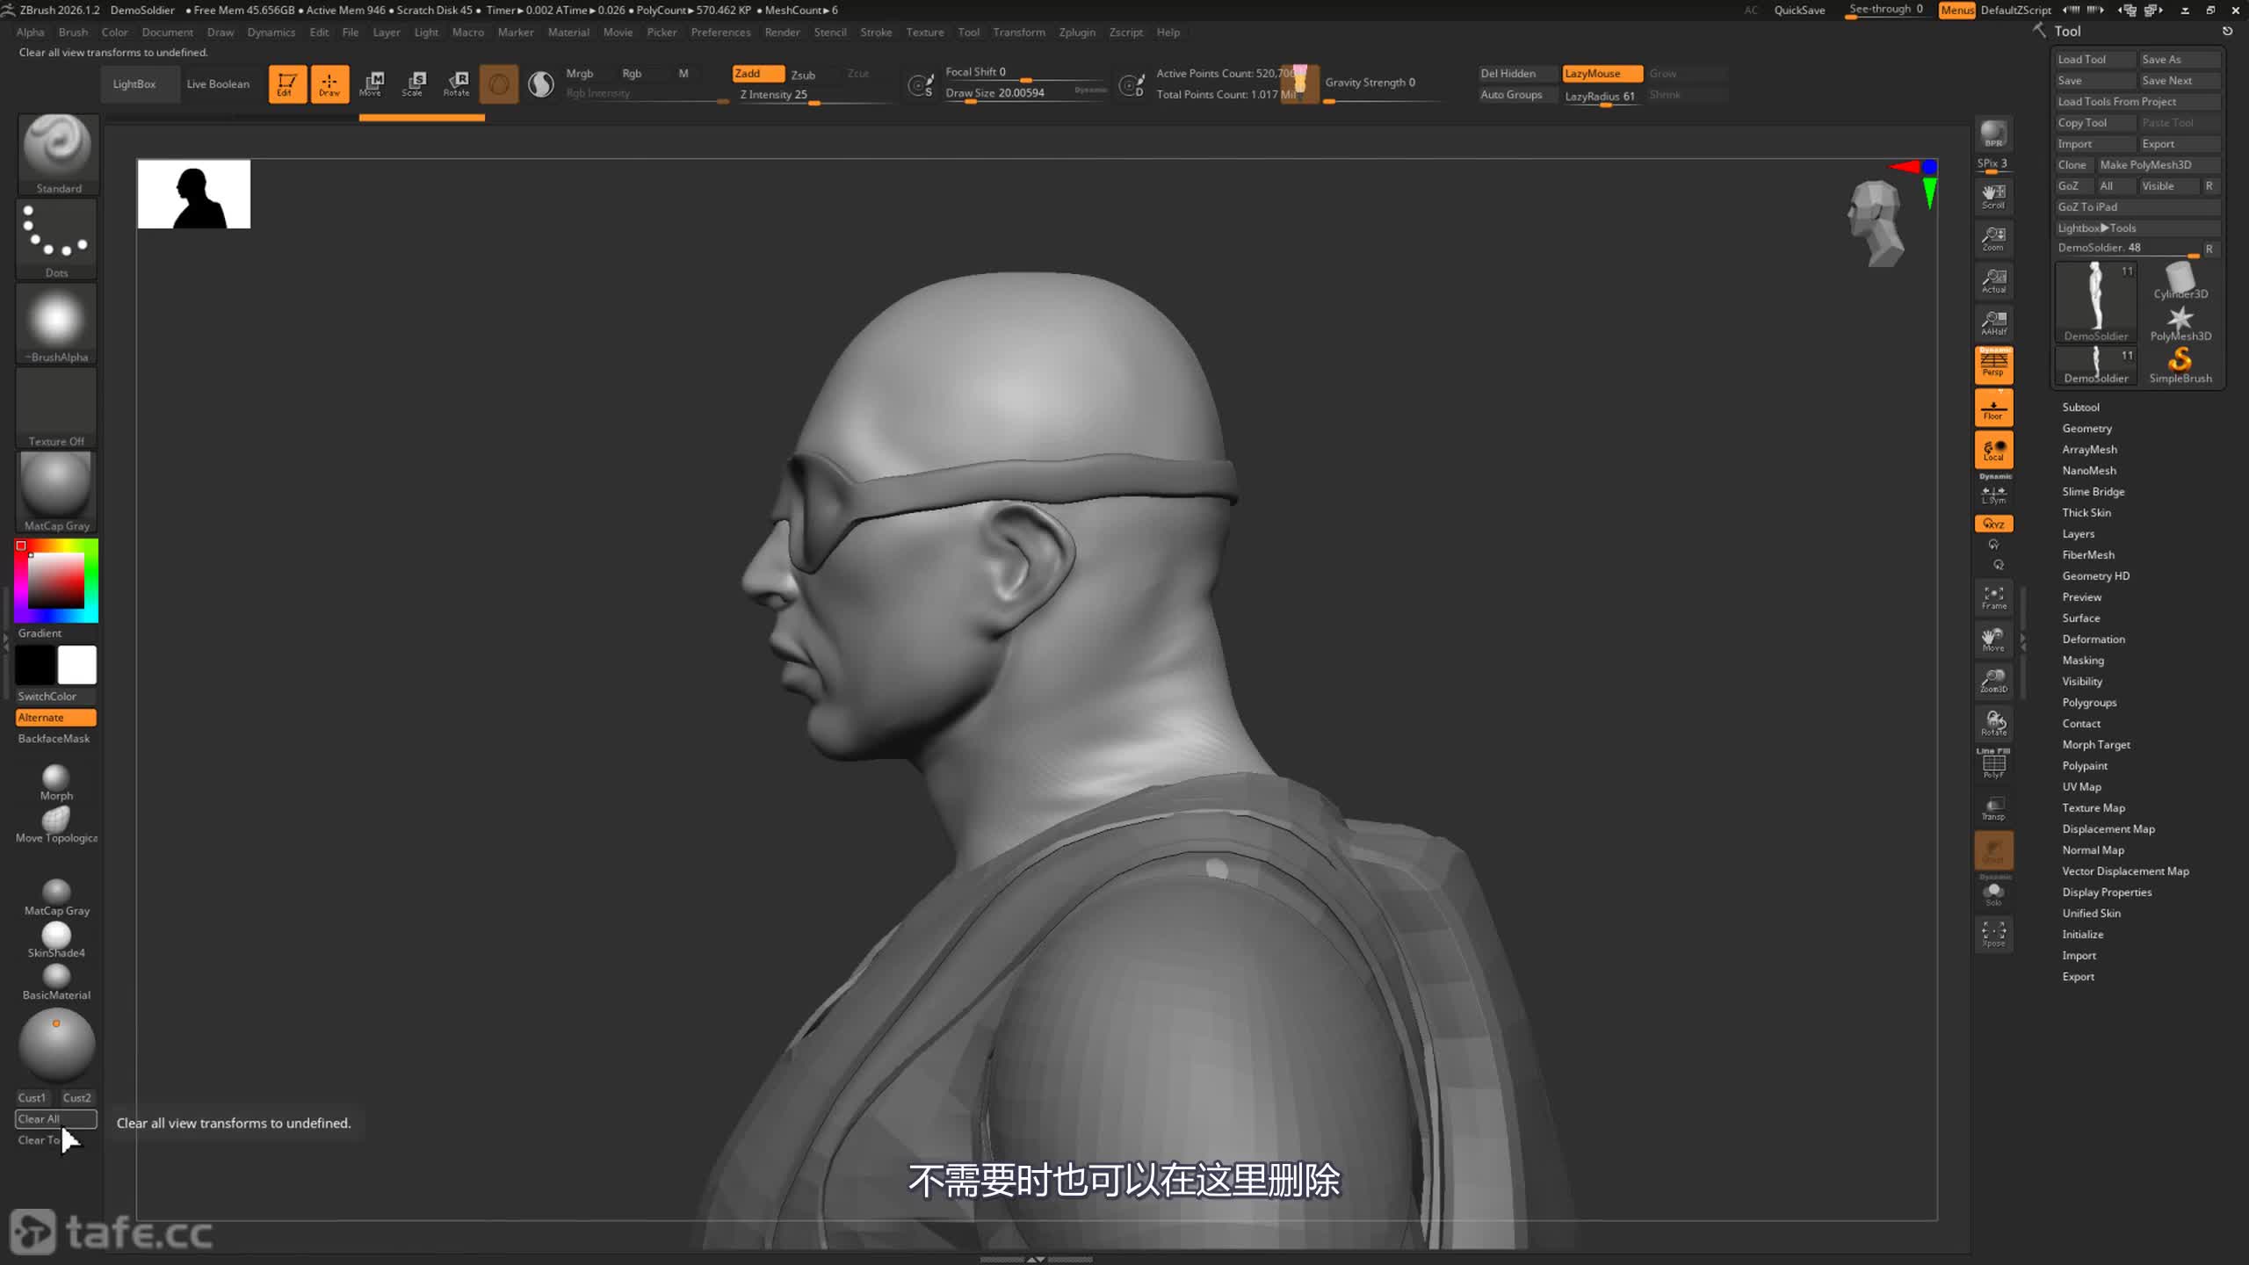Toggle Local symmetry transformations
This screenshot has height=1265, width=2249.
tap(1993, 450)
